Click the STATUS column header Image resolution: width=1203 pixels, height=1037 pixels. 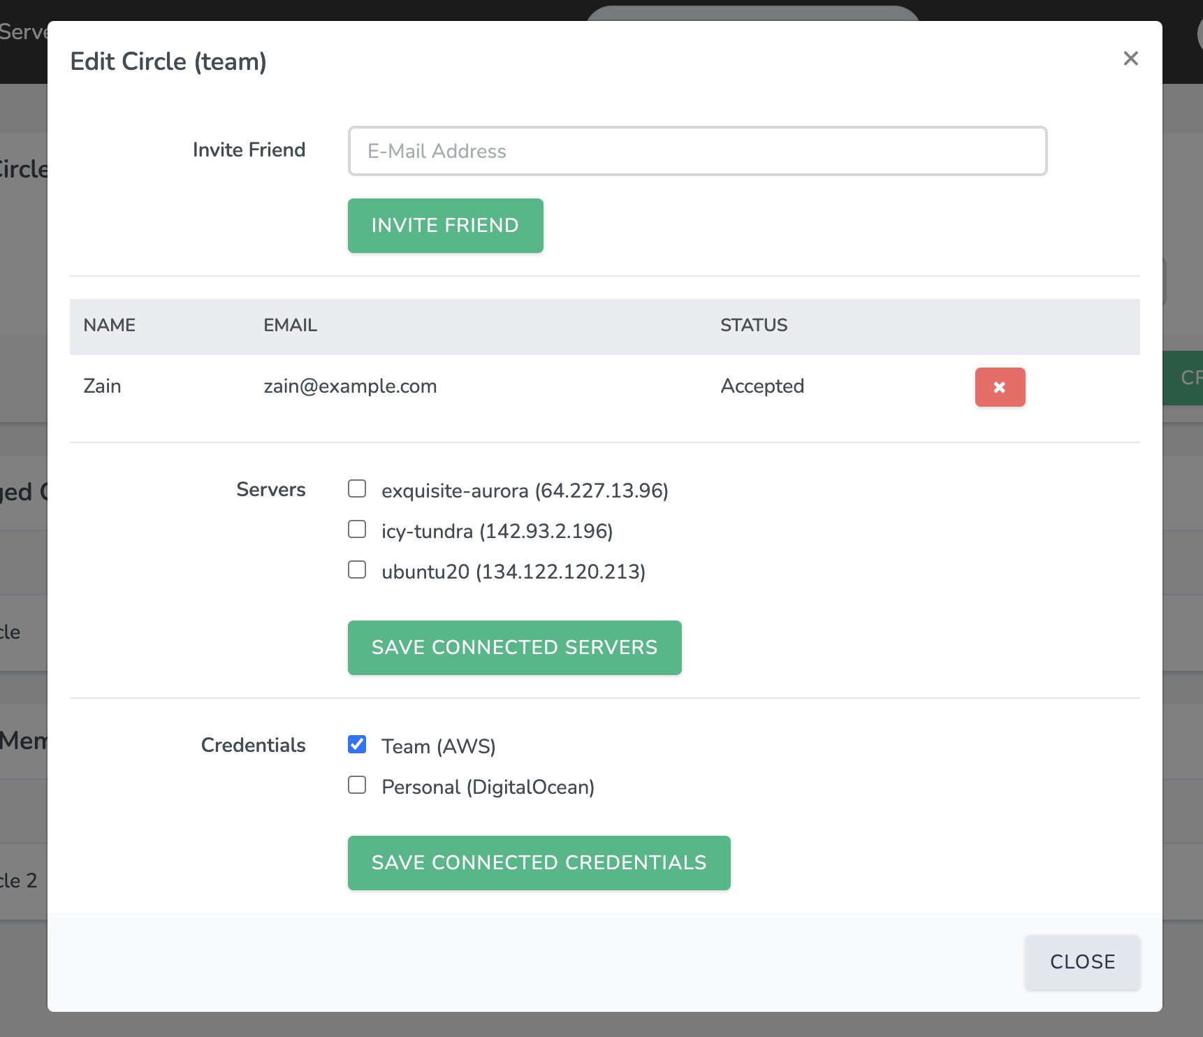pos(754,326)
